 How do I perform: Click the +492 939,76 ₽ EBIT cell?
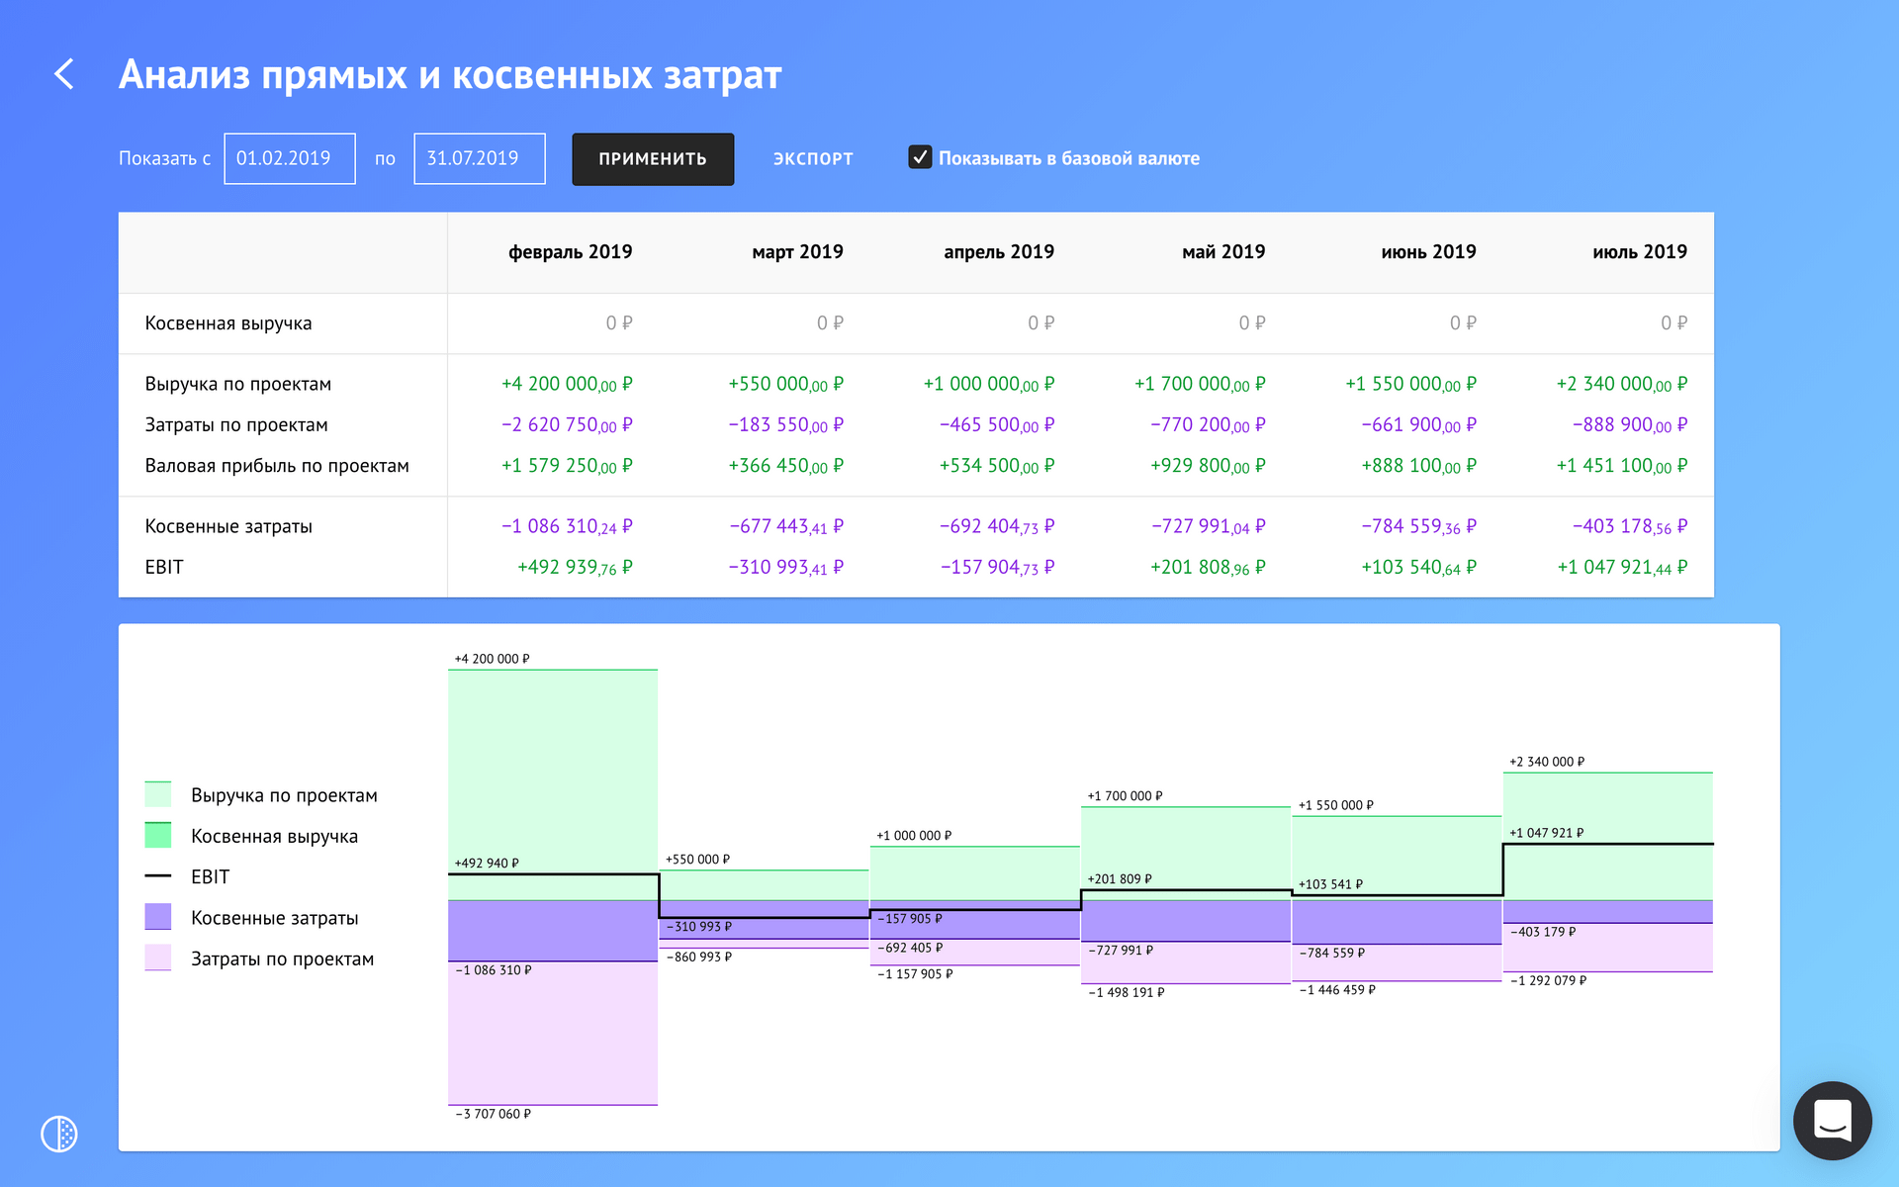(575, 567)
